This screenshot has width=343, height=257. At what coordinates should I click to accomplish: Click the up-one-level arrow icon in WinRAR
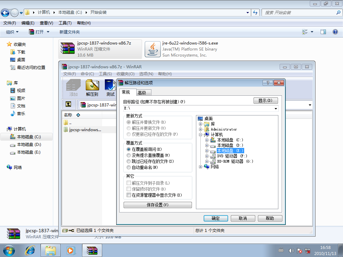68,104
